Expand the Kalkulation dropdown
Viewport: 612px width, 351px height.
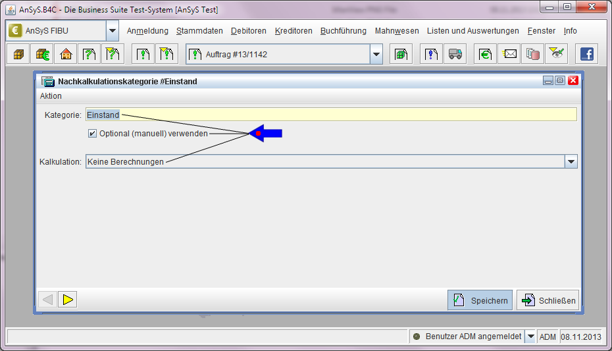coord(571,161)
